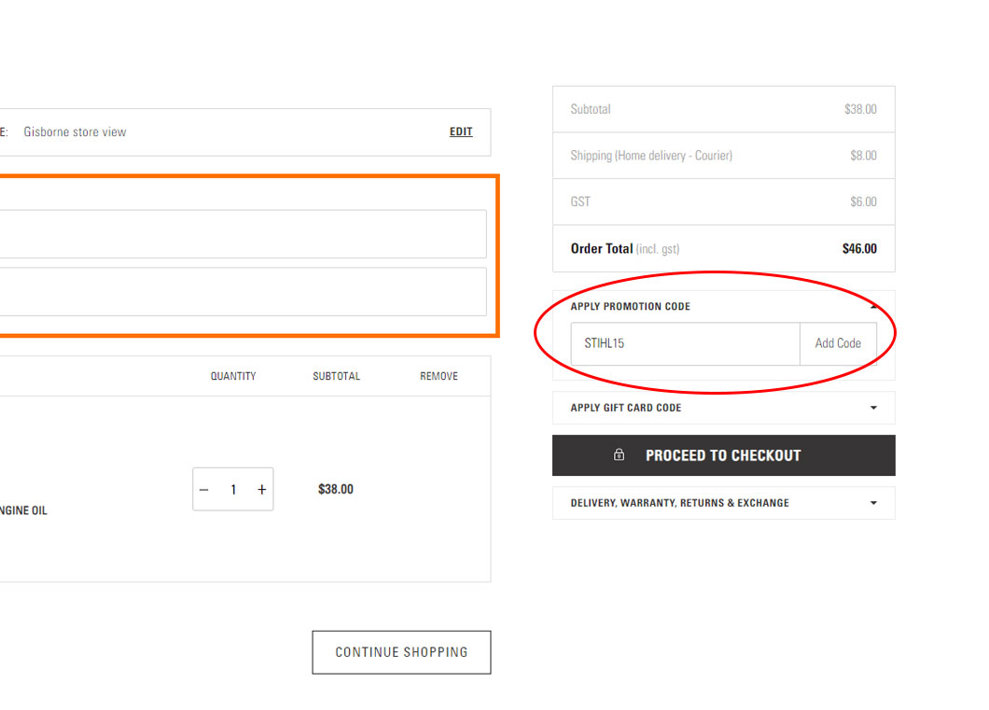This screenshot has width=989, height=710.
Task: Click the PROCEED TO CHECKOUT button
Action: 723,455
